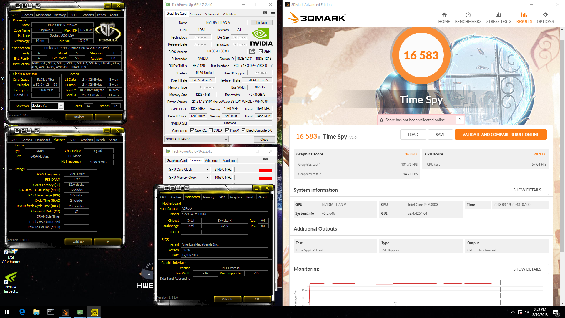
Task: Open MSI Afterburner desktop shortcut
Action: click(11, 256)
